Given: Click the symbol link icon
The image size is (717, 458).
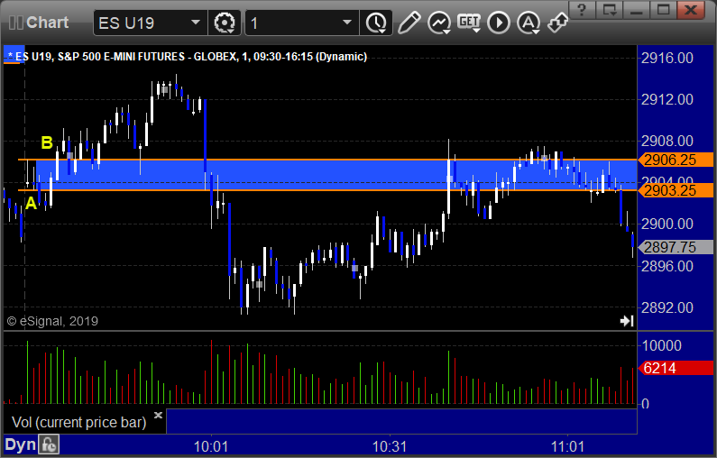Looking at the screenshot, I should coord(557,23).
